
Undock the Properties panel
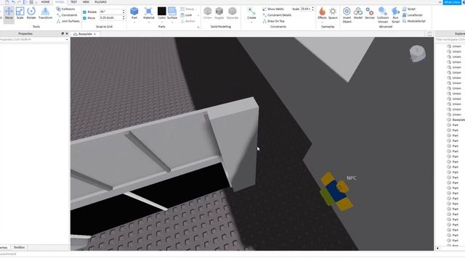click(62, 34)
